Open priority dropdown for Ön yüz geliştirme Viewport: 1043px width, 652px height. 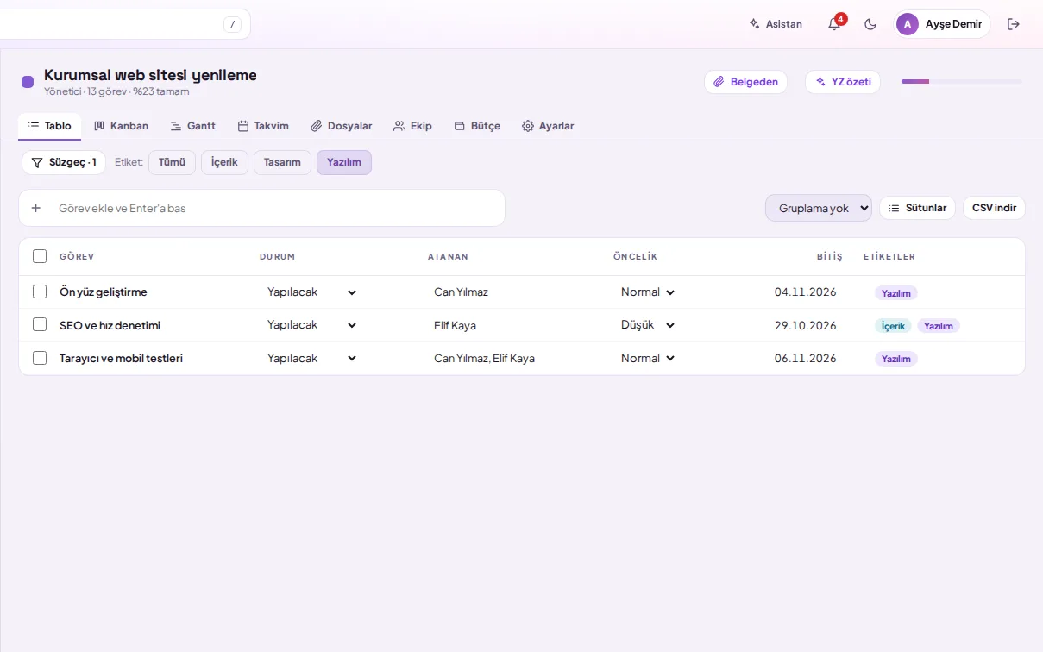(648, 292)
